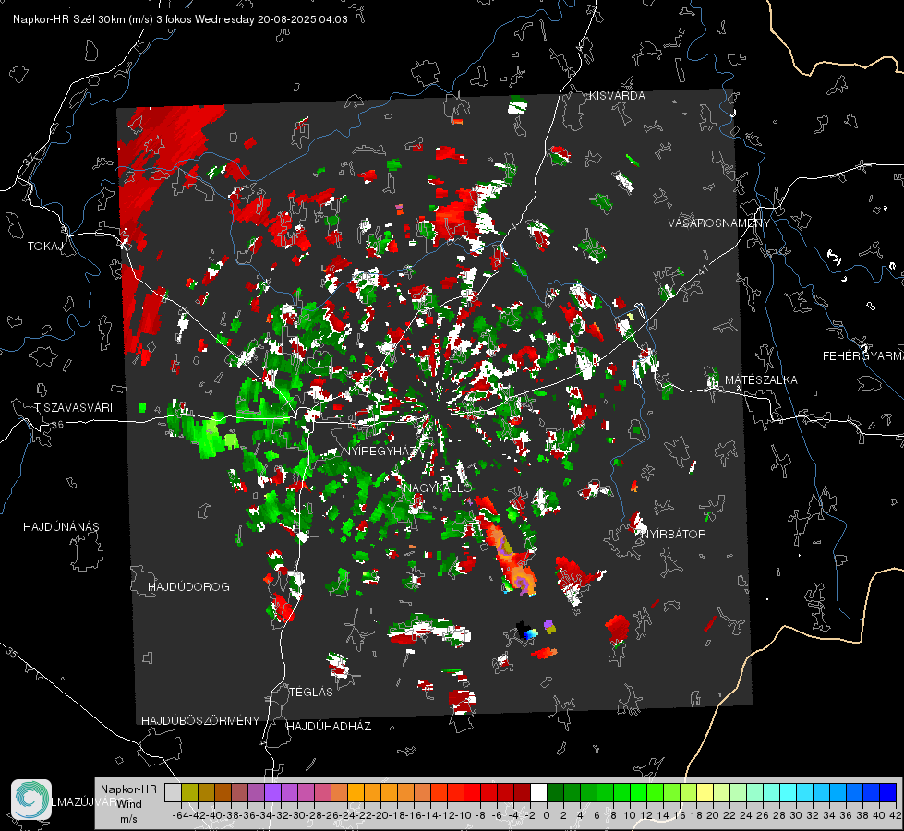Click the '42' value on the legend scale
This screenshot has height=831, width=904.
click(895, 816)
